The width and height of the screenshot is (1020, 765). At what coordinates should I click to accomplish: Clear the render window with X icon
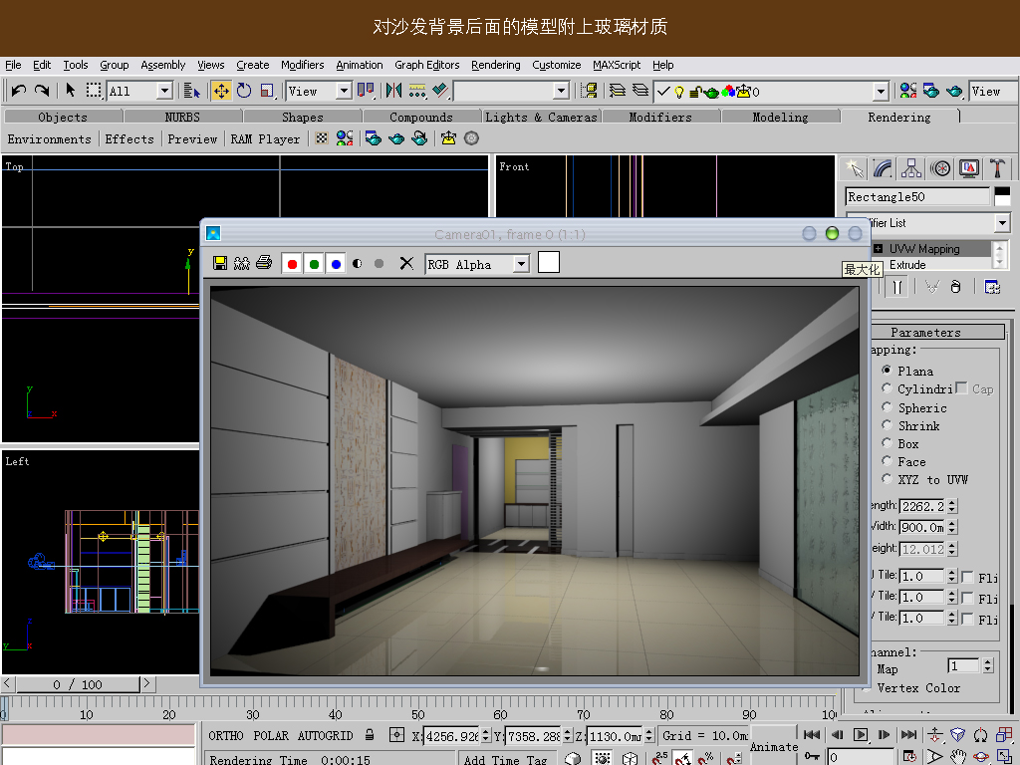tap(406, 263)
